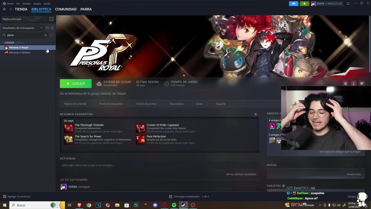Open the Amigos menu
This screenshot has width=371, height=209.
(27, 3)
